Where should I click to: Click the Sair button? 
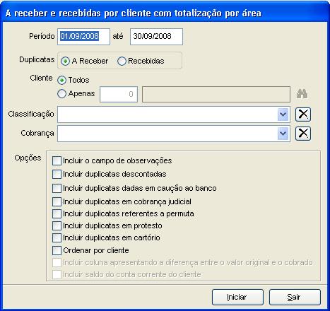point(295,297)
